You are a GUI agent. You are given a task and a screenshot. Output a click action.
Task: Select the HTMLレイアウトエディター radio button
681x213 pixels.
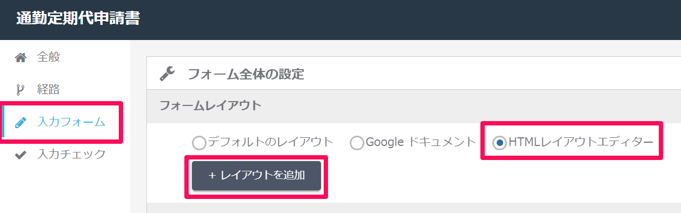[499, 143]
